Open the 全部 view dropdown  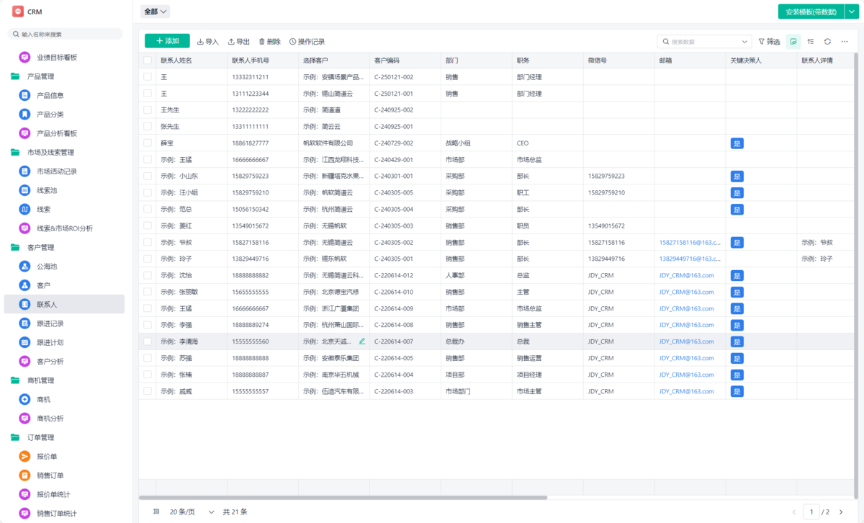pyautogui.click(x=156, y=12)
